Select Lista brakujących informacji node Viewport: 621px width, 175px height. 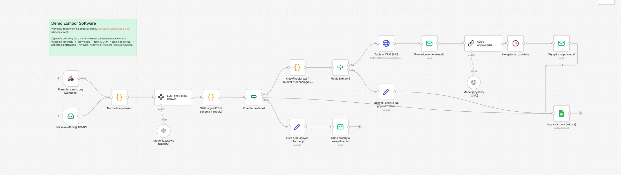point(297,127)
